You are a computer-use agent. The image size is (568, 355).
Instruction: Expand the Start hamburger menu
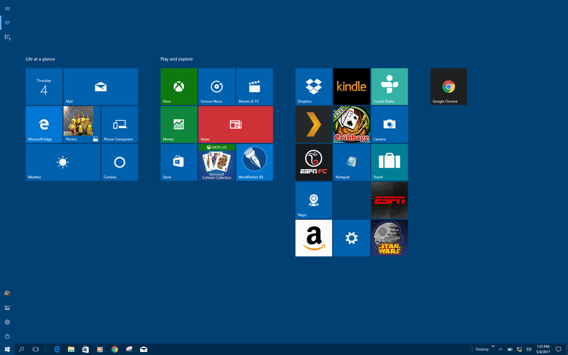[7, 8]
